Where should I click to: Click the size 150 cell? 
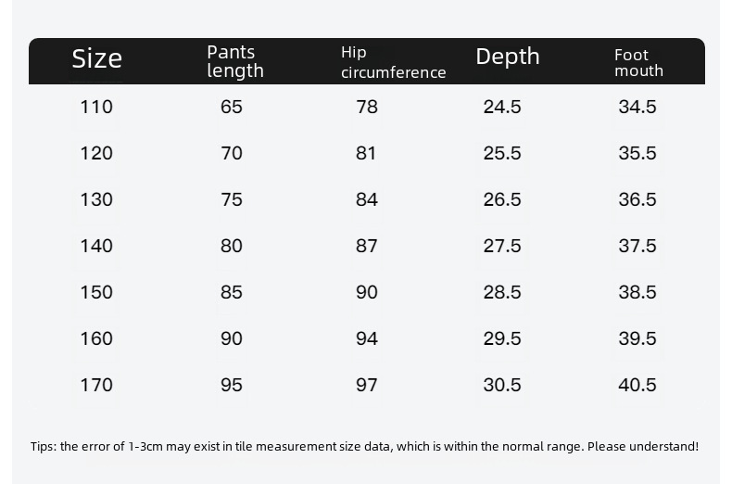[x=96, y=292]
